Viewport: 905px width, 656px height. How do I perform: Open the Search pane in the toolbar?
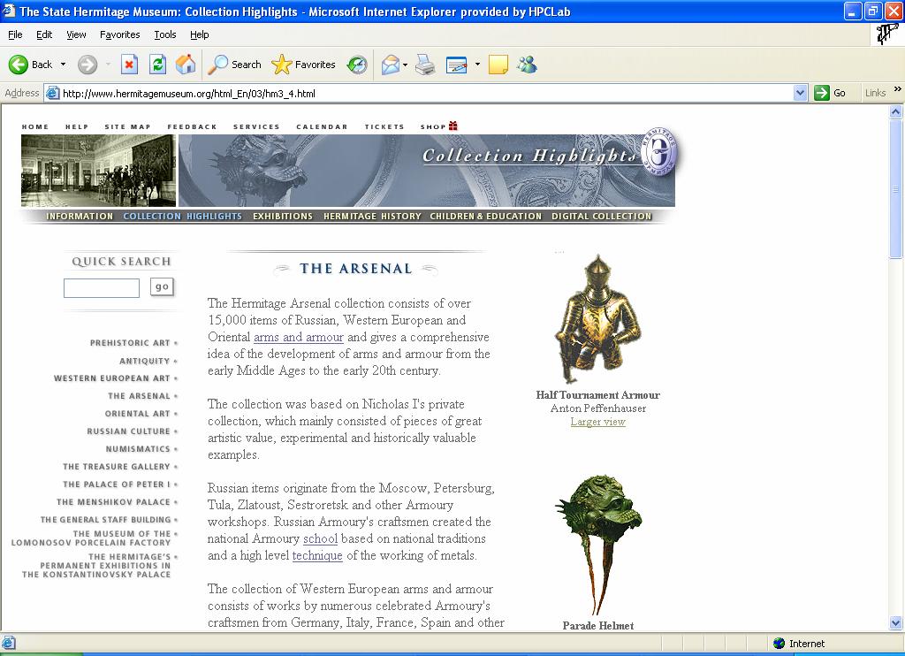(x=235, y=65)
